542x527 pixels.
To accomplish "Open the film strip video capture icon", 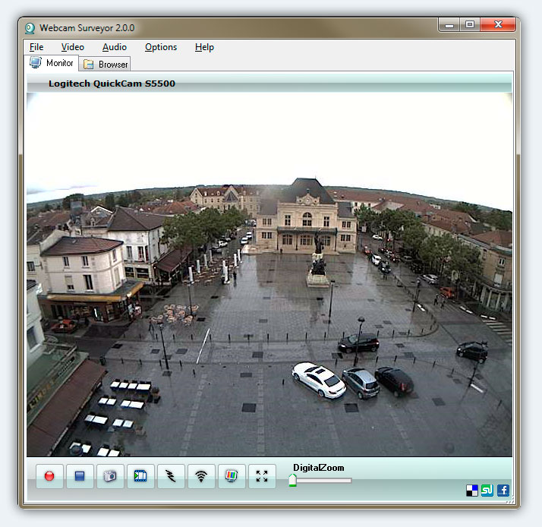I will [140, 476].
